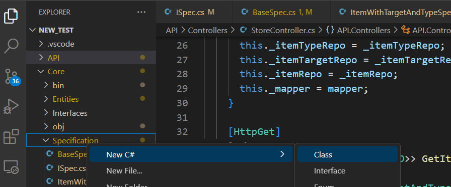Expand the obj folder

46,126
